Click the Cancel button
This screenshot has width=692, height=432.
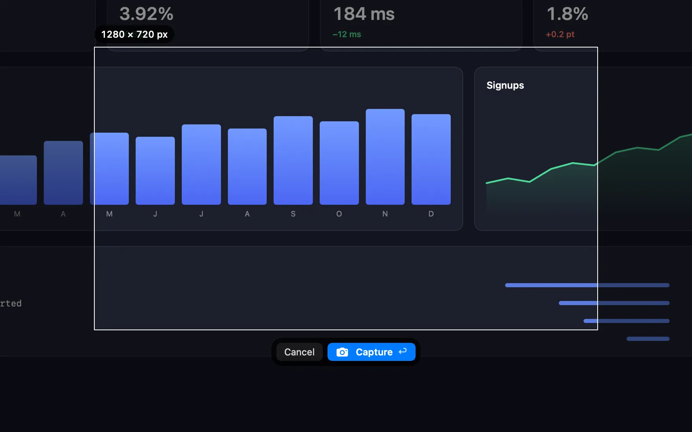click(x=299, y=352)
